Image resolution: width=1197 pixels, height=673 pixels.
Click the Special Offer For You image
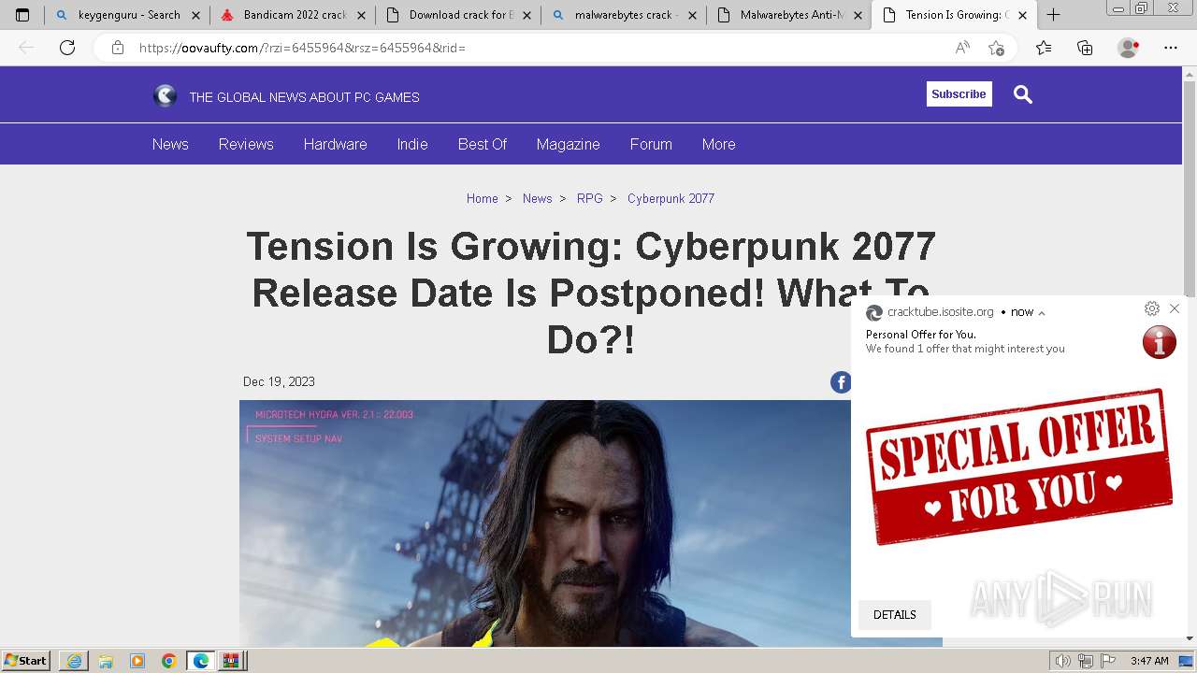click(x=1018, y=467)
